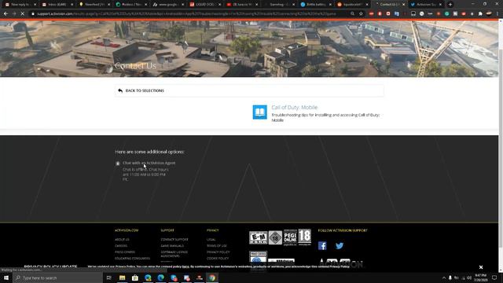Open the Call of Duty: Mobile article link

[x=295, y=108]
